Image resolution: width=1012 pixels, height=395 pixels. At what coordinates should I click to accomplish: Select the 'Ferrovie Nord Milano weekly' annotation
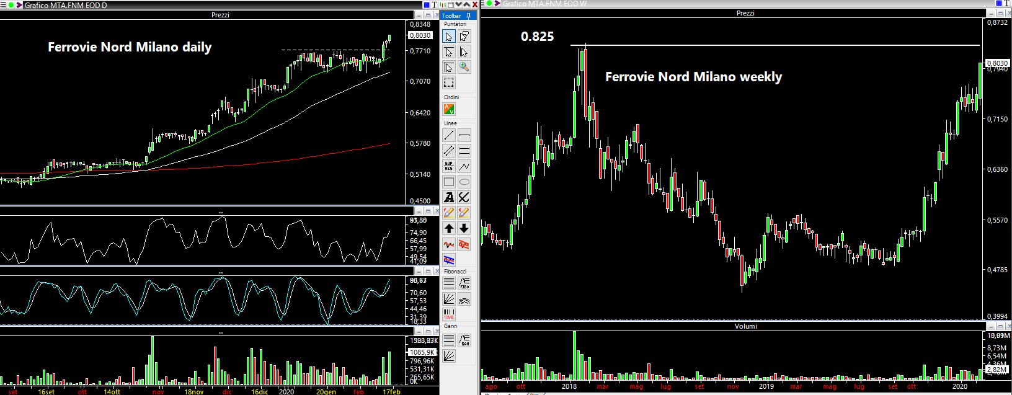point(693,77)
